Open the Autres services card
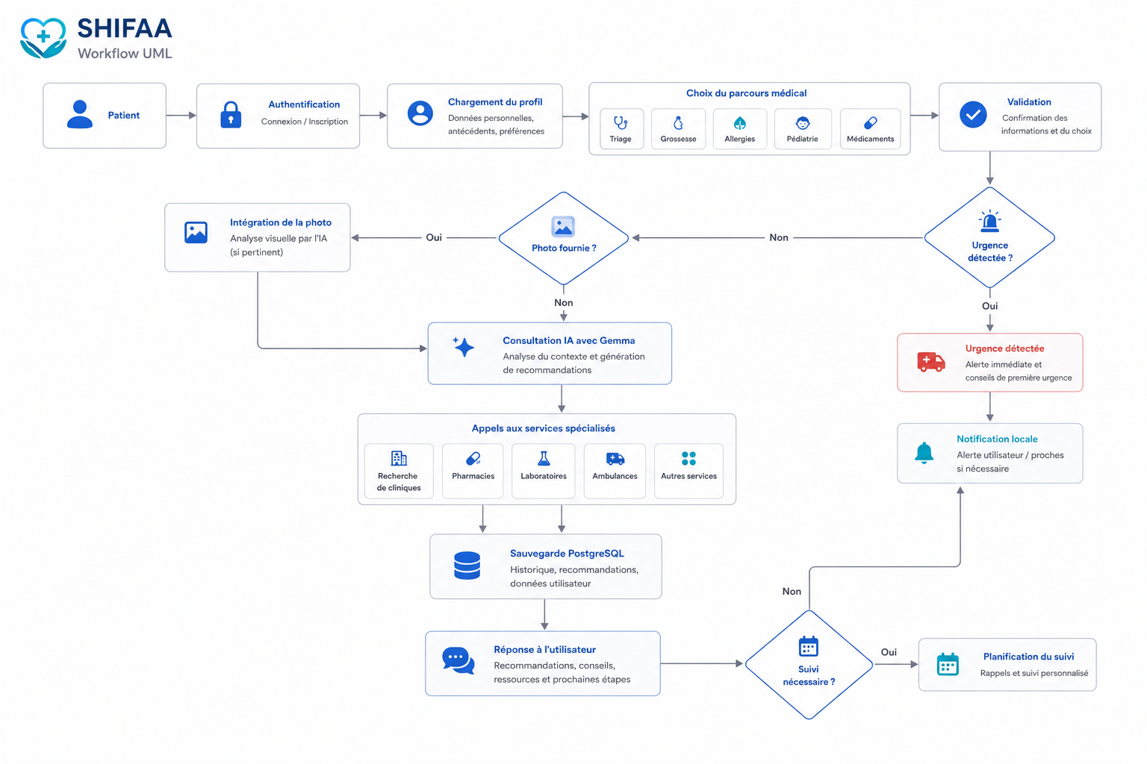Image resolution: width=1147 pixels, height=764 pixels. (688, 471)
